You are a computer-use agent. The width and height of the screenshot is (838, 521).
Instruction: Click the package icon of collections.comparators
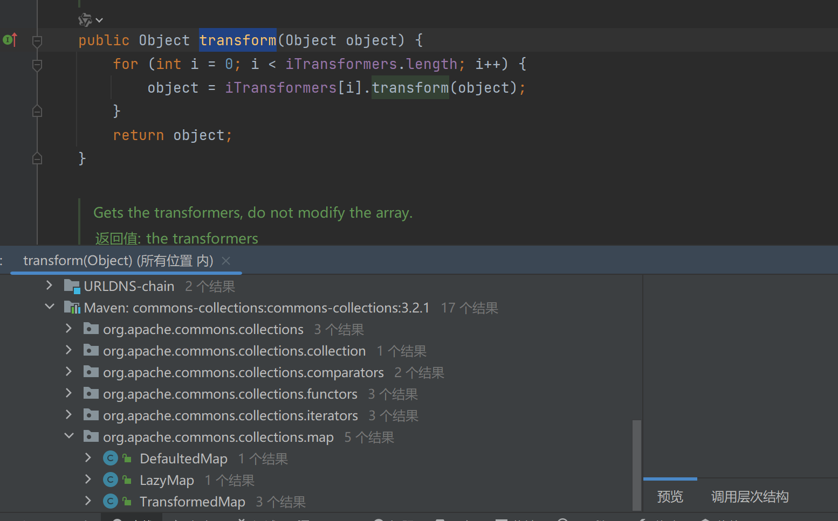pyautogui.click(x=91, y=372)
